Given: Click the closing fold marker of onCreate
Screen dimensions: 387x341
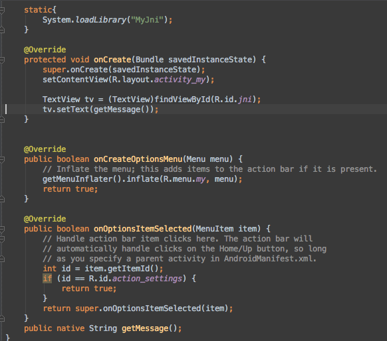Looking at the screenshot, I should coord(2,119).
